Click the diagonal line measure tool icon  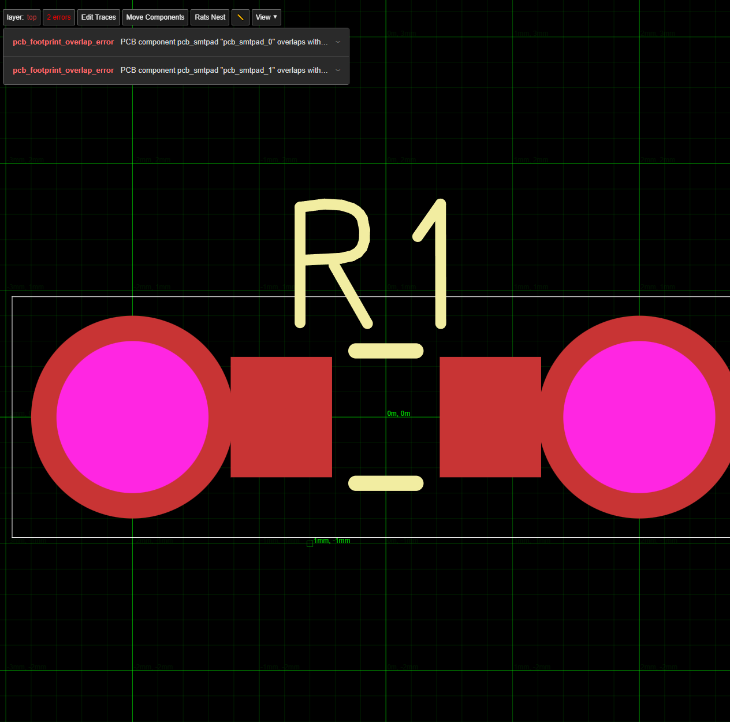click(x=240, y=17)
